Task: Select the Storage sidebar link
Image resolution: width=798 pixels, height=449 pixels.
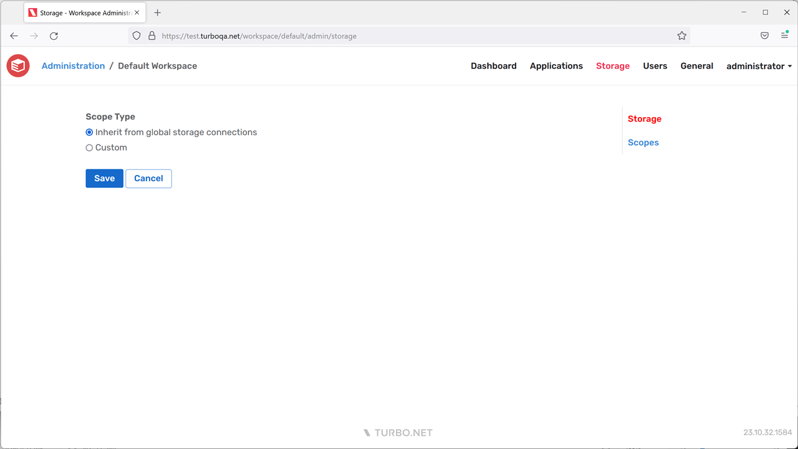Action: click(x=645, y=119)
